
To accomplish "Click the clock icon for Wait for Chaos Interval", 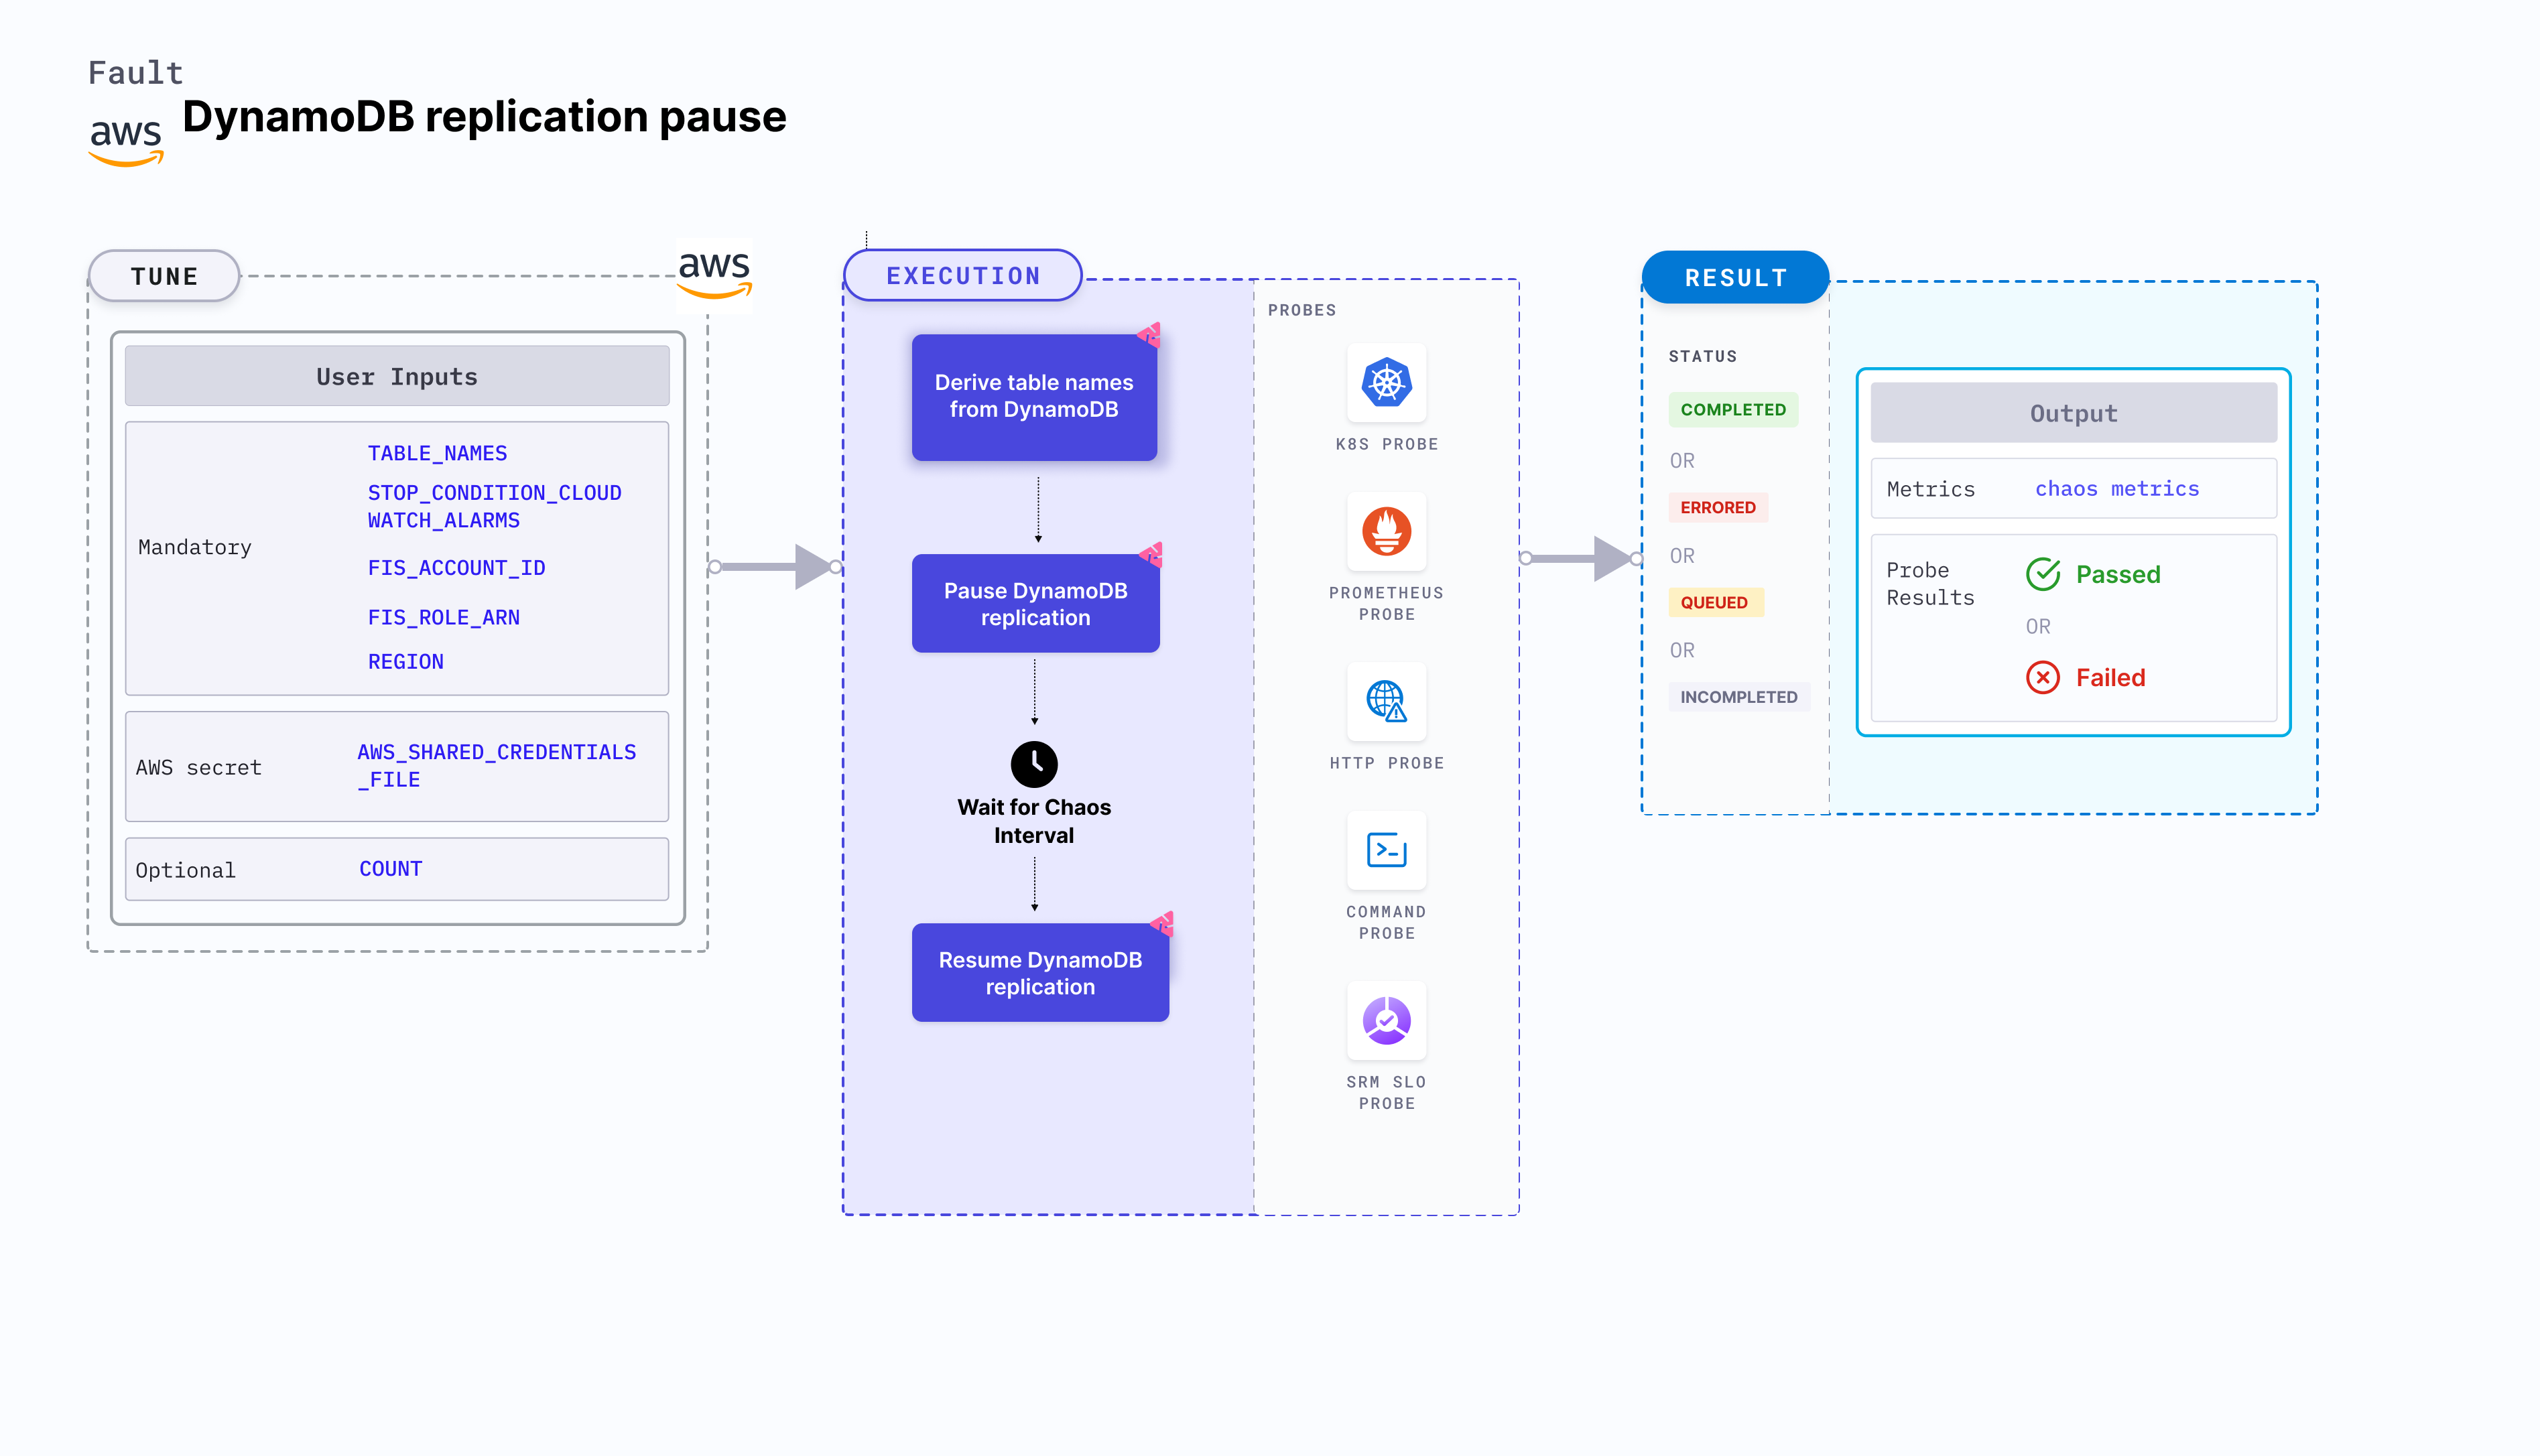I will [1034, 764].
